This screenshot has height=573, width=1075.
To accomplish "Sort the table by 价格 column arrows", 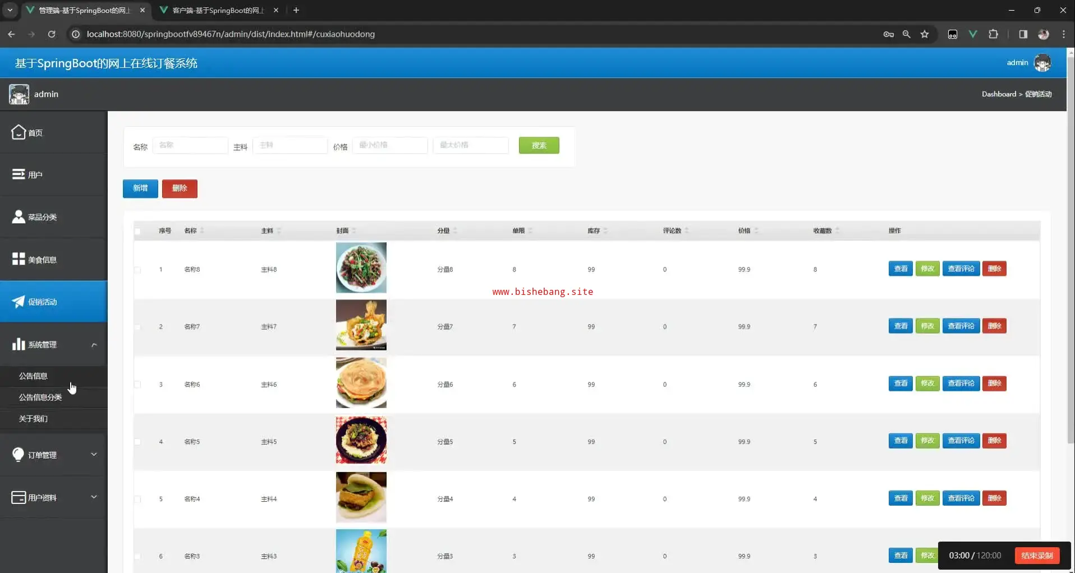I will point(756,230).
